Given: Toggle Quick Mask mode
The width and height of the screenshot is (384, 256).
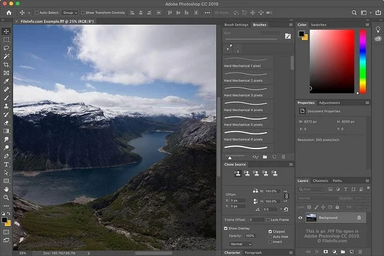Looking at the screenshot, I should (x=6, y=232).
